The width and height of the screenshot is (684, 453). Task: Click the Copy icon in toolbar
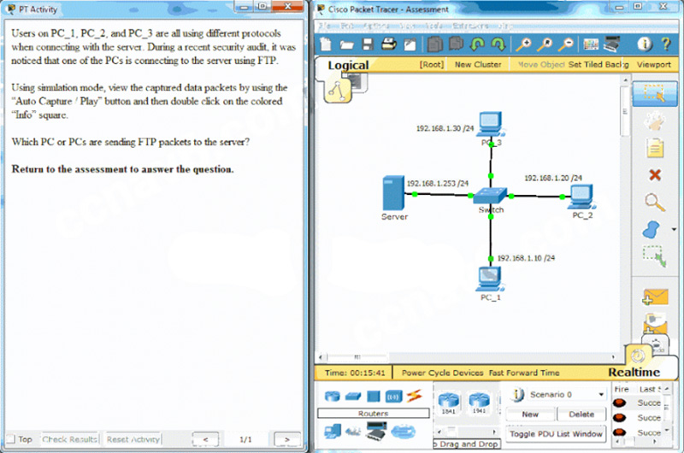tap(434, 44)
